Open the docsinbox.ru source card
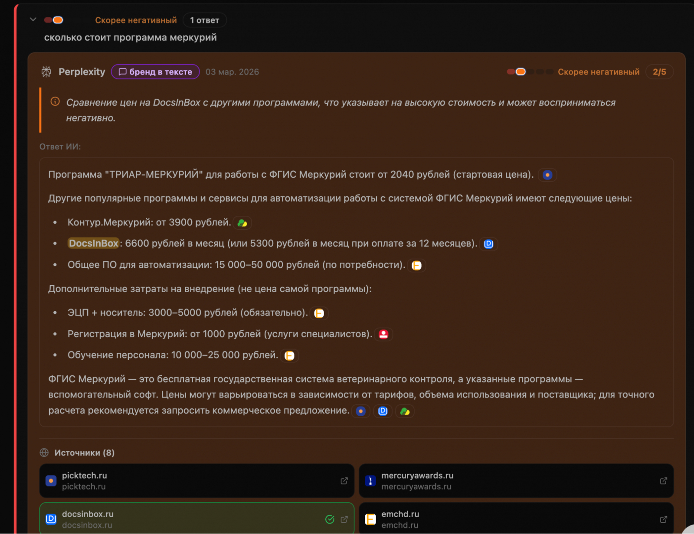The width and height of the screenshot is (694, 534). [x=197, y=518]
